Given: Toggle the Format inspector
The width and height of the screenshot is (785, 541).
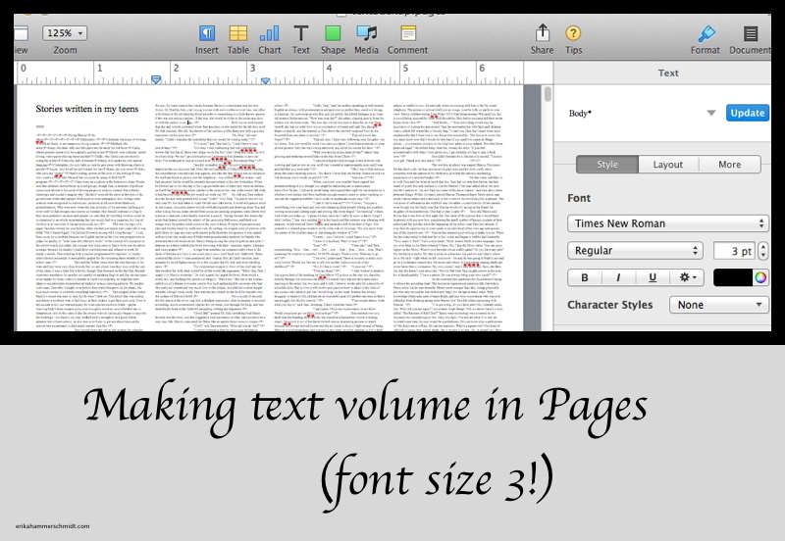Looking at the screenshot, I should (x=706, y=34).
